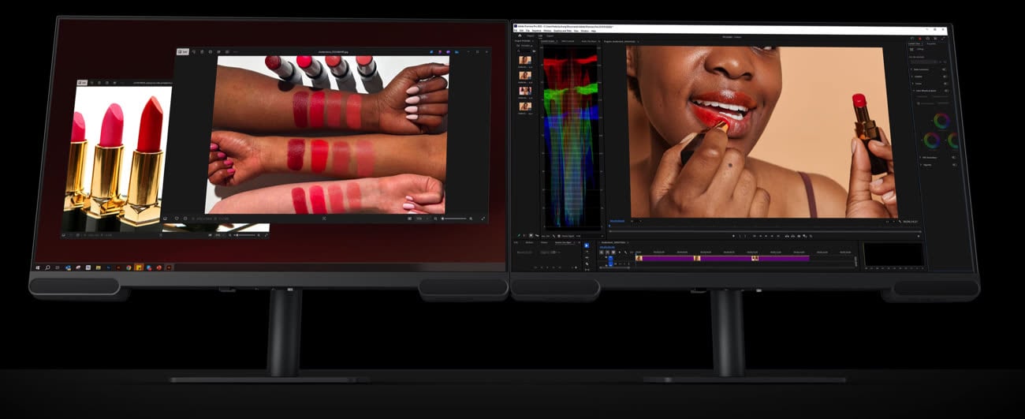Open the Windows Start menu
Viewport: 1025px width, 419px height.
pyautogui.click(x=37, y=268)
